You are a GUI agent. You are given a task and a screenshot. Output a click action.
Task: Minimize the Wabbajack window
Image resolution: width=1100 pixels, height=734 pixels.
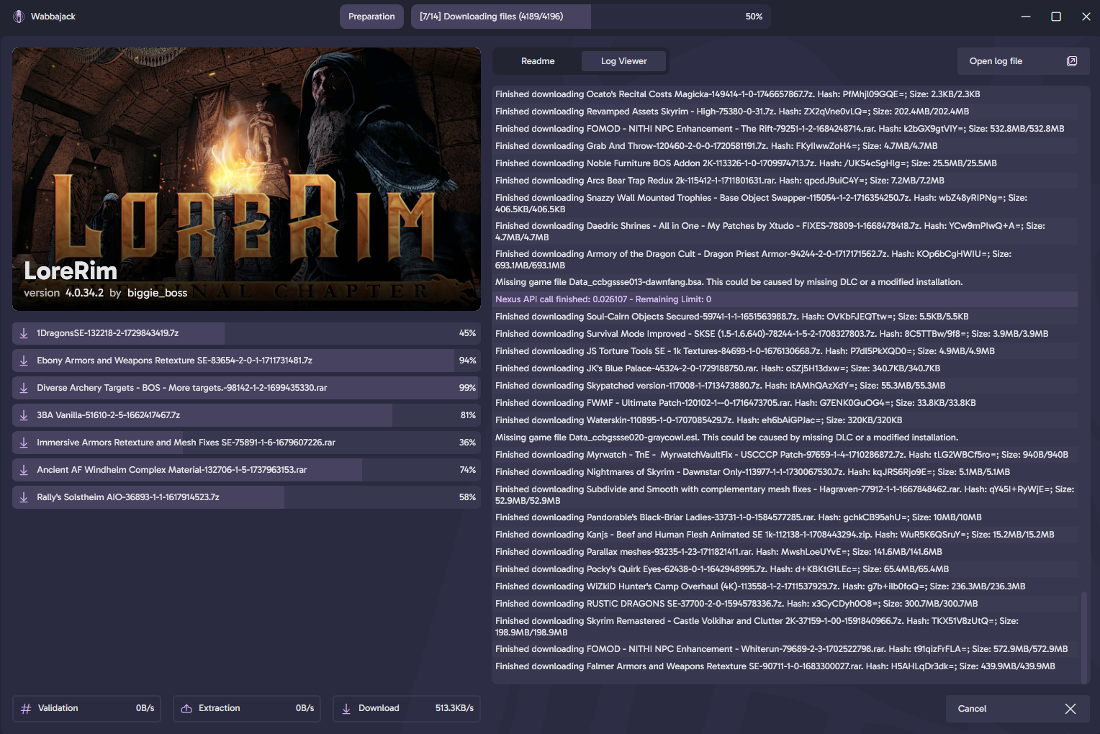[x=1026, y=17]
